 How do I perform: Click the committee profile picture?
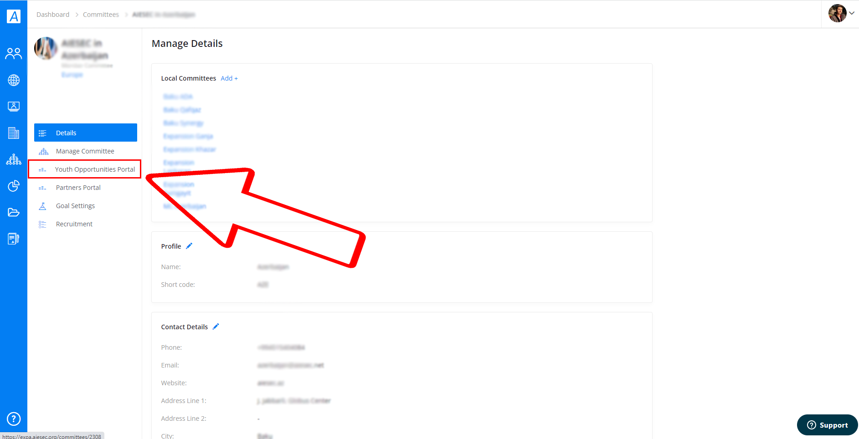[46, 48]
